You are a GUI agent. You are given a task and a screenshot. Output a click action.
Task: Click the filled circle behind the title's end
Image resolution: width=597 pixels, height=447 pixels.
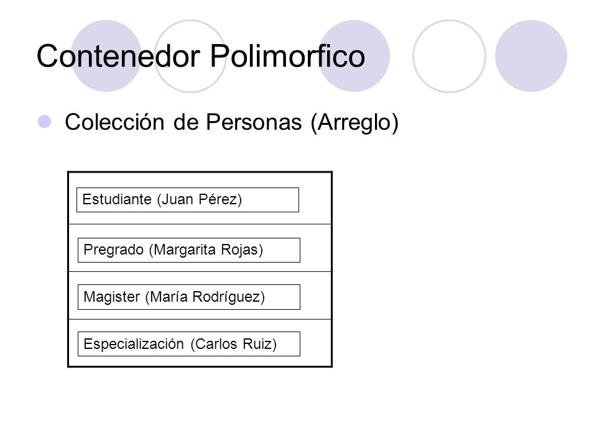click(x=354, y=56)
